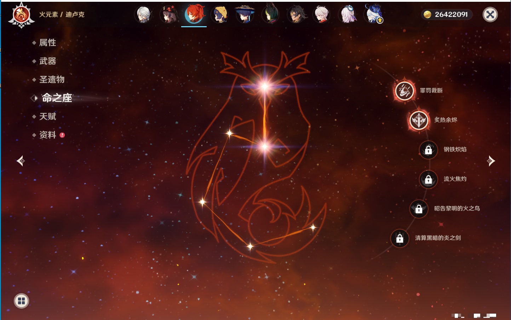Select the avatar with the wide round hat
The image size is (511, 320).
pos(245,15)
